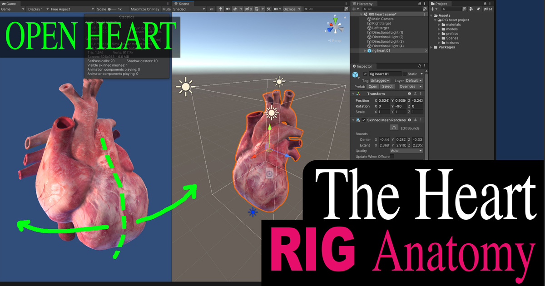The width and height of the screenshot is (545, 286).
Task: Click the Transform component help icon
Action: 409,94
